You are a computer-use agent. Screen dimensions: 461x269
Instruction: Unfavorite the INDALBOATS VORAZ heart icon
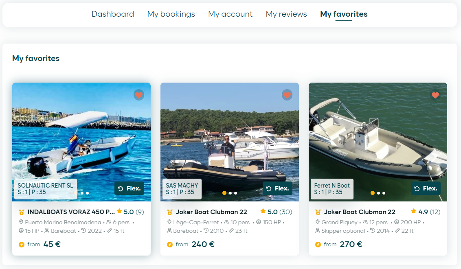pyautogui.click(x=139, y=95)
